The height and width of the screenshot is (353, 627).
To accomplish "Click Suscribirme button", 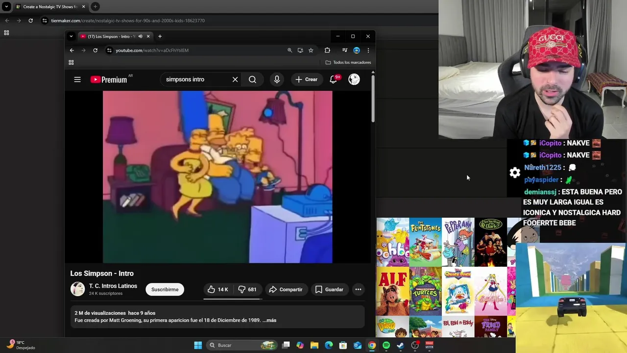I will pos(165,289).
